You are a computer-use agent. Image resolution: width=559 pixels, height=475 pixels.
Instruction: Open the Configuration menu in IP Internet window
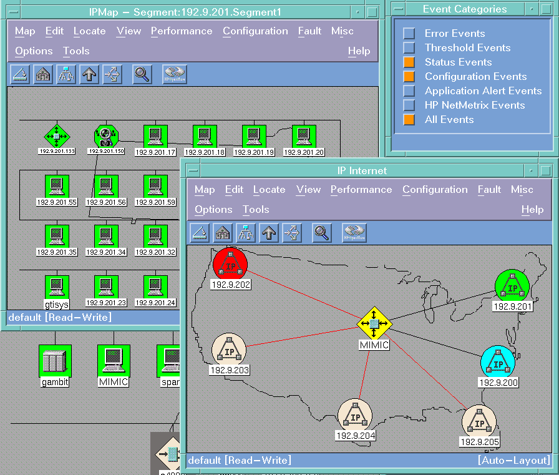[x=435, y=189]
